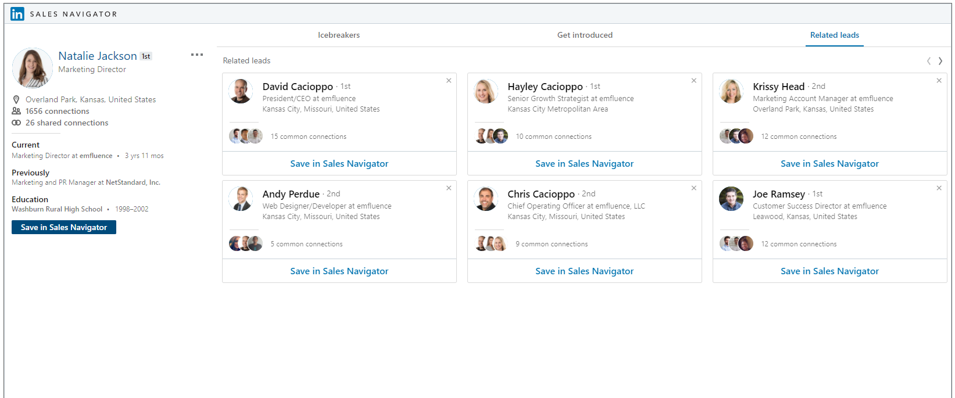Click the Related leads section heading

click(246, 60)
